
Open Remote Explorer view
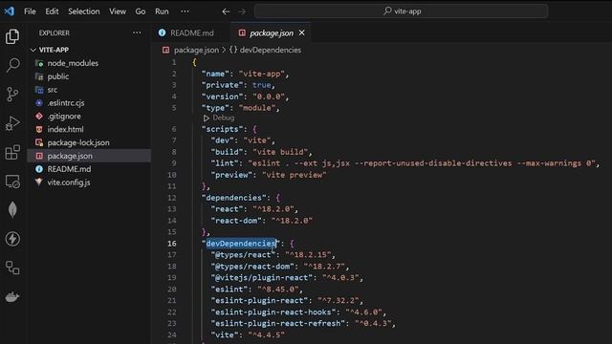point(12,182)
